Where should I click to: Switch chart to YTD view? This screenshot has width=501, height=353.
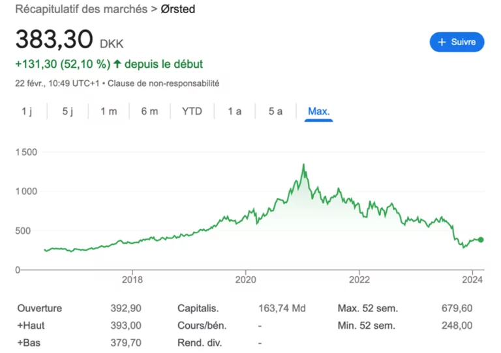click(x=192, y=111)
